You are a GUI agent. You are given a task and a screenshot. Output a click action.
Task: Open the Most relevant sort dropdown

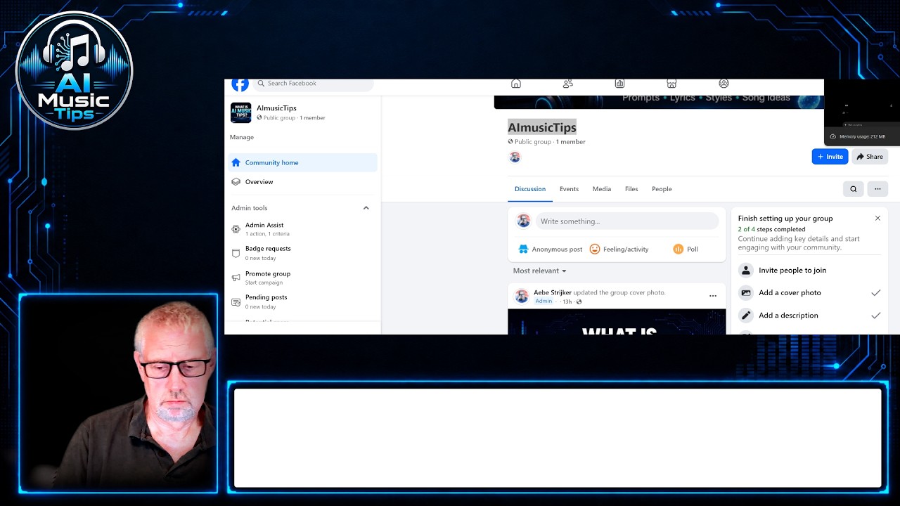tap(539, 271)
